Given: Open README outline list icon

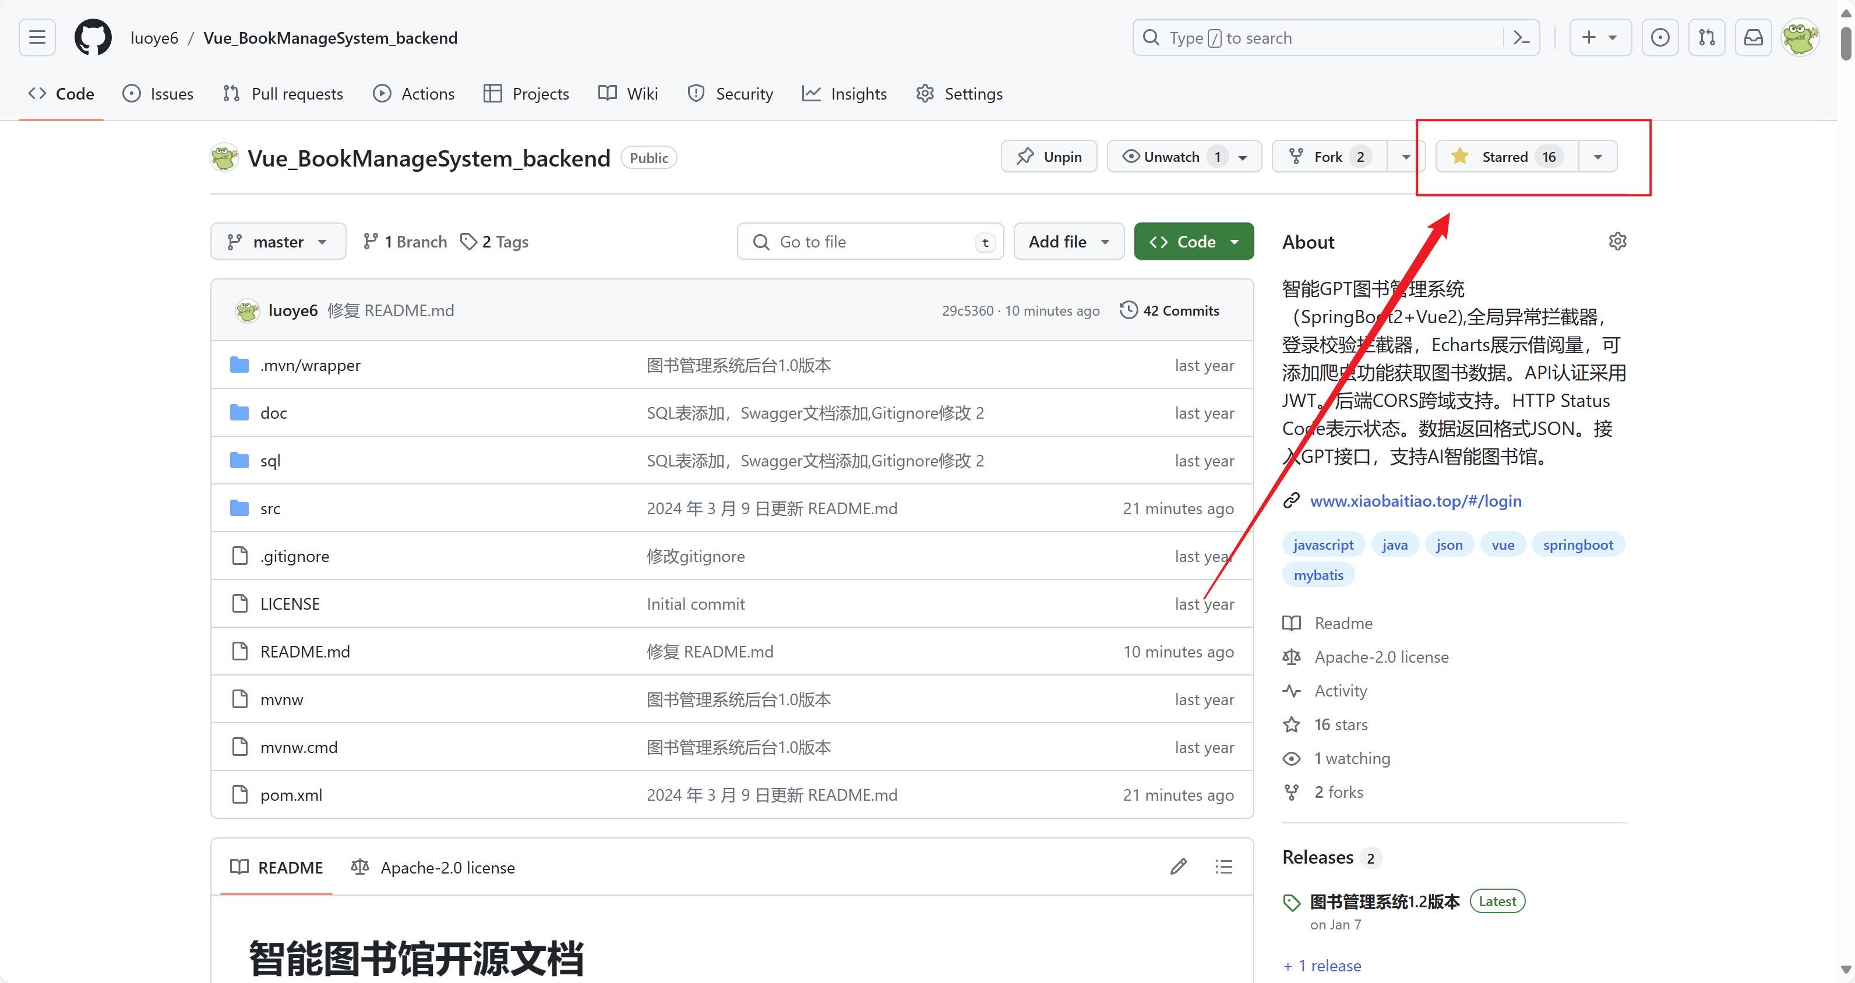Looking at the screenshot, I should point(1223,867).
